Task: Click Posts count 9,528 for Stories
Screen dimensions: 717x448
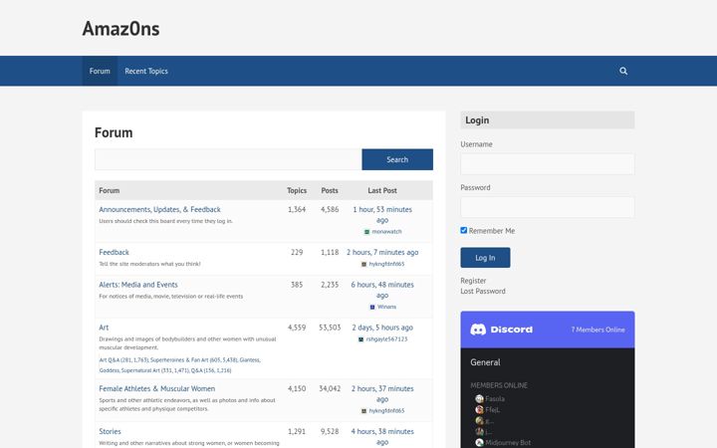Action: pyautogui.click(x=330, y=431)
